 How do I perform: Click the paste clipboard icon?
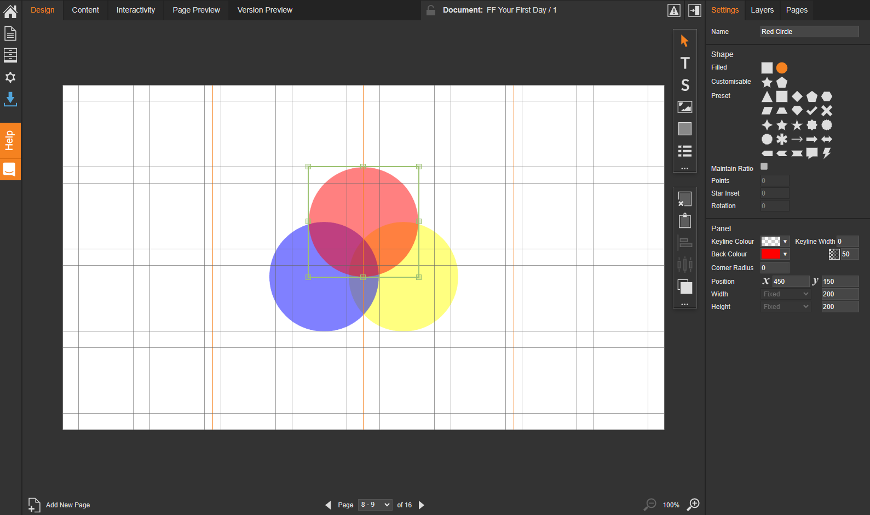pyautogui.click(x=684, y=221)
